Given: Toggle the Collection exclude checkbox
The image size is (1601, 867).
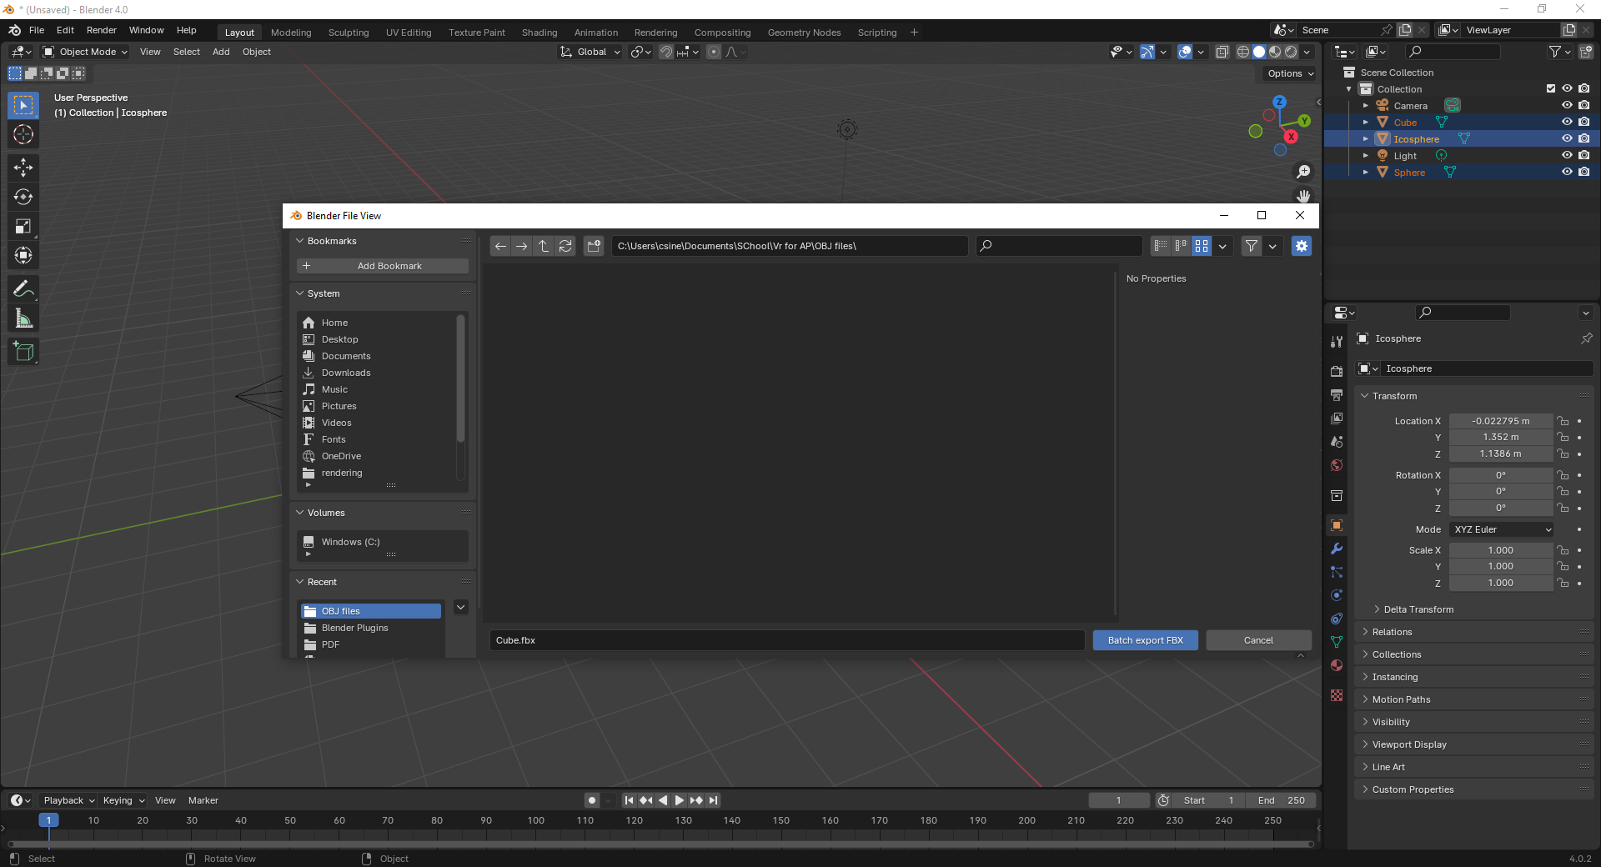Looking at the screenshot, I should [1551, 88].
